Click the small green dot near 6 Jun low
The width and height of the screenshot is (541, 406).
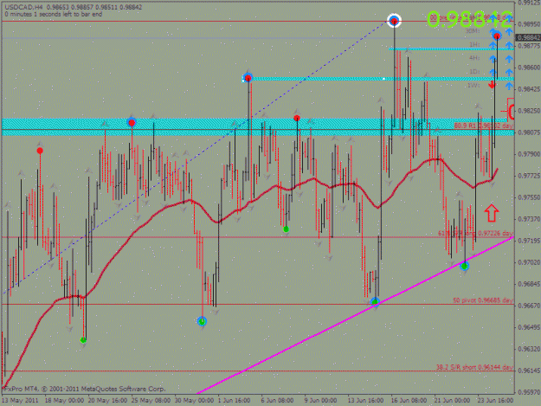point(286,229)
